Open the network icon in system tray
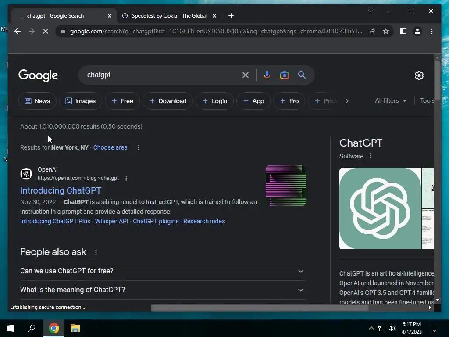 click(382, 328)
